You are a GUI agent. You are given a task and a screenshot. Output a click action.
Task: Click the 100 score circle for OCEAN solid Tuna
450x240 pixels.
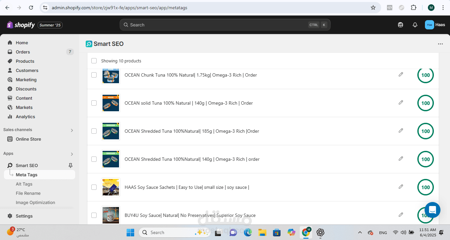click(x=426, y=103)
